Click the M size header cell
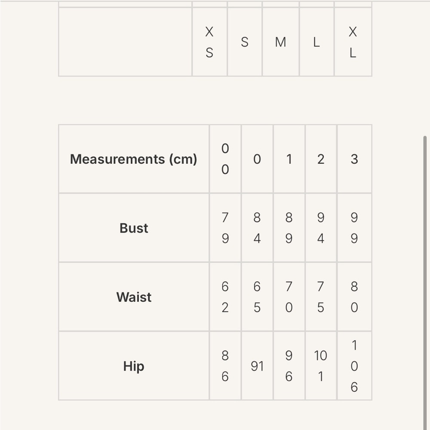 pos(280,42)
